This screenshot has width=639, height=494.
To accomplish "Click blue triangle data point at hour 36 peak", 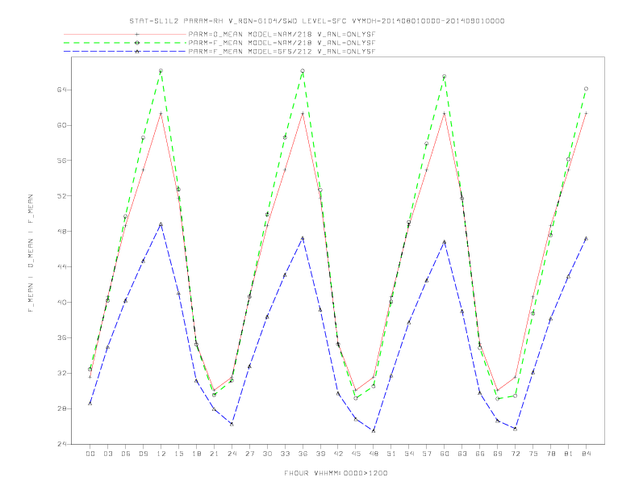I will pos(303,238).
